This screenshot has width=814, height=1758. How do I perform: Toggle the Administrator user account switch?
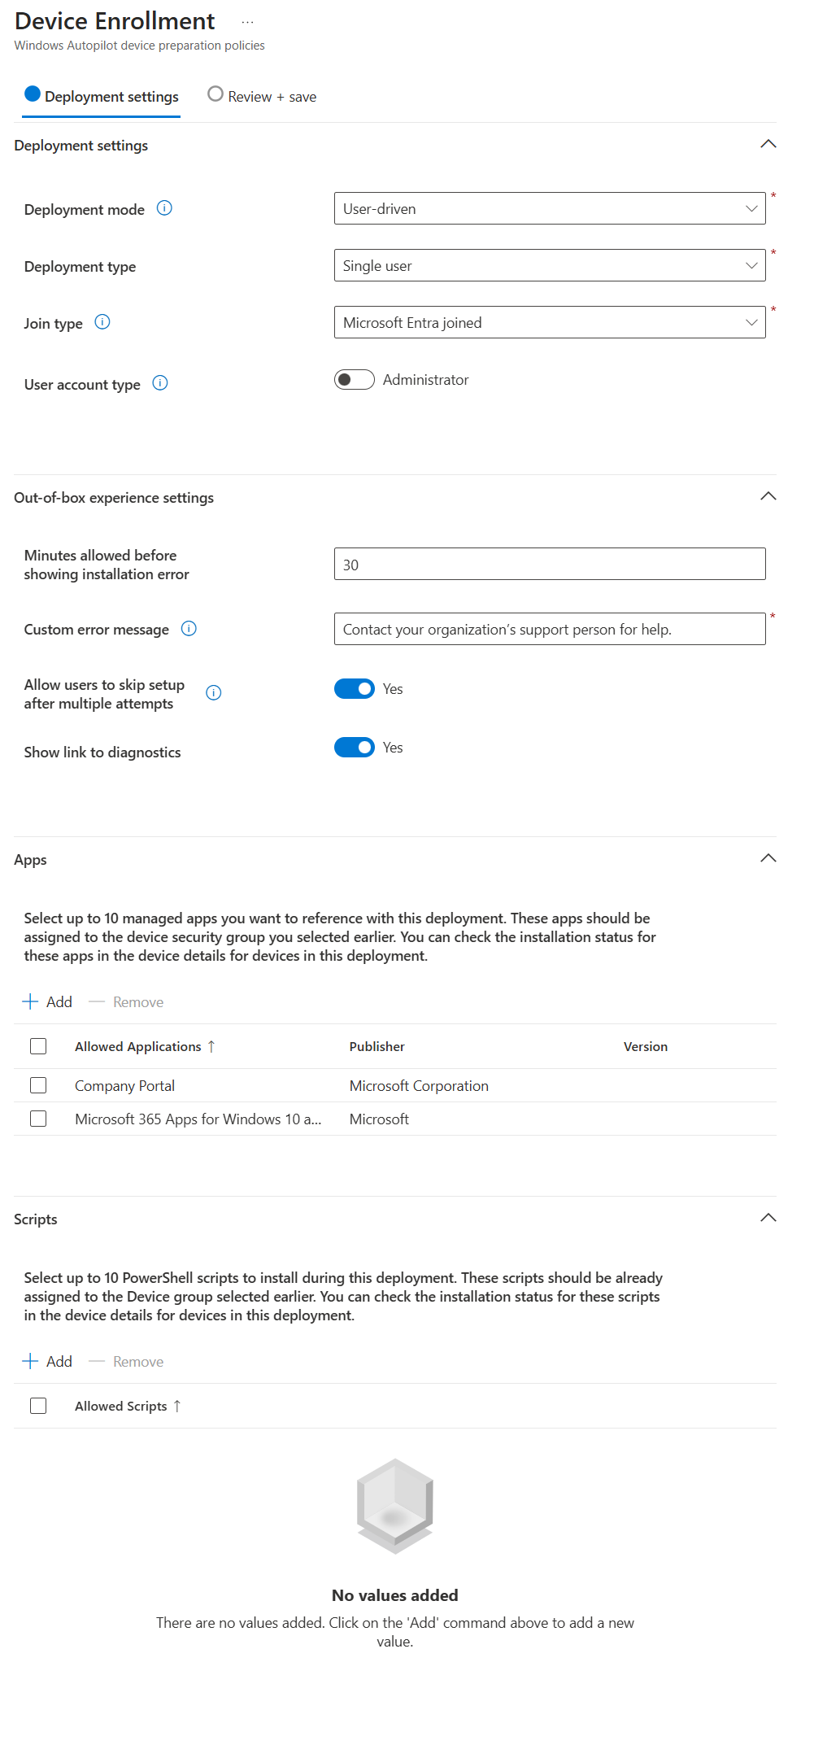(x=355, y=380)
